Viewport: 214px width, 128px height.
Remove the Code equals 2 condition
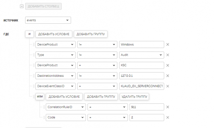click(x=168, y=117)
